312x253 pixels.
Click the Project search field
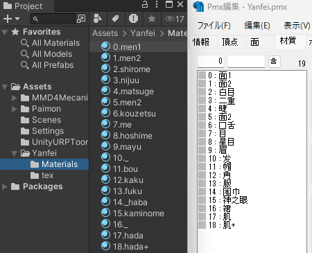[53, 19]
